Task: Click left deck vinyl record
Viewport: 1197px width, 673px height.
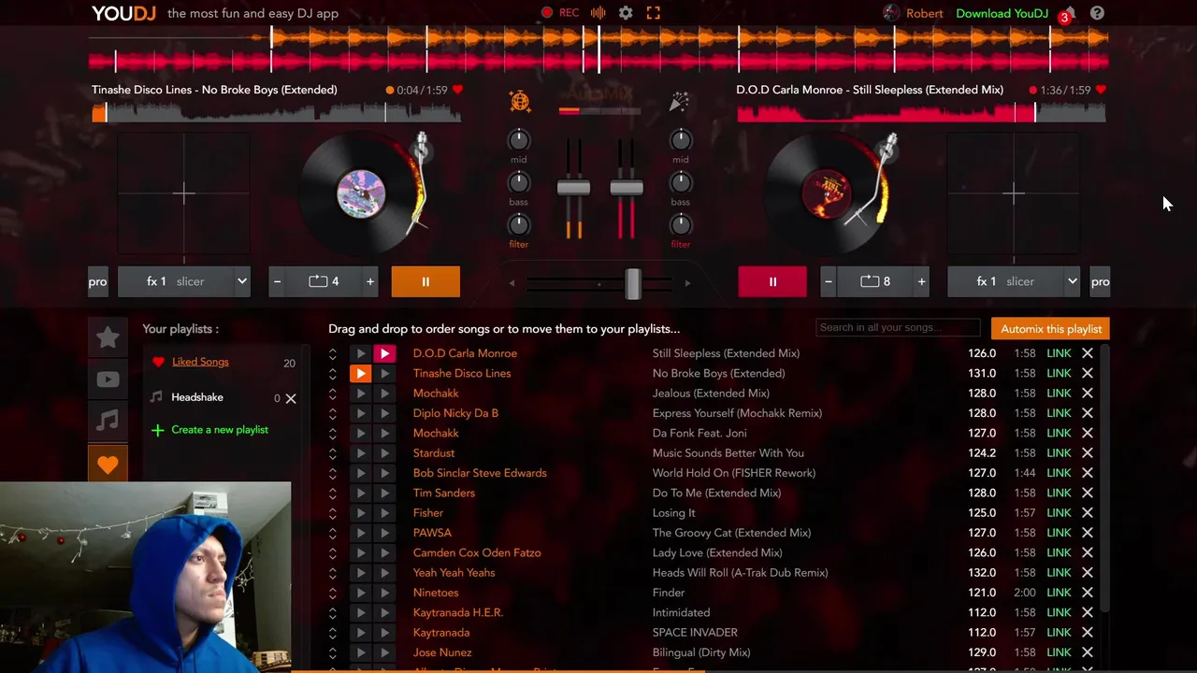Action: (361, 193)
